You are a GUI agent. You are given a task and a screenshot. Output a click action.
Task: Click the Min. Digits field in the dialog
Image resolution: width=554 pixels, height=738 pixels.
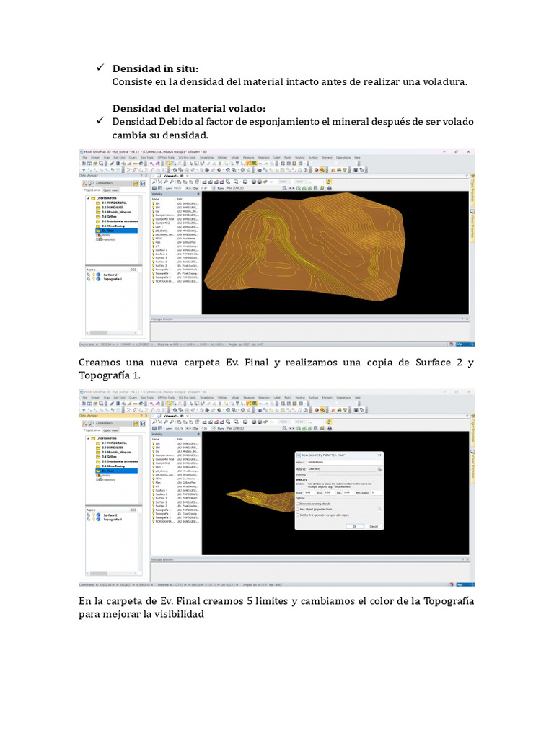pyautogui.click(x=377, y=492)
